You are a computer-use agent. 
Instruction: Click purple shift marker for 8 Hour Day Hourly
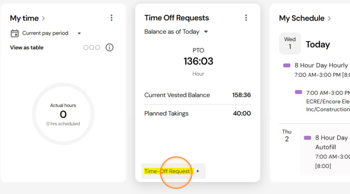[x=286, y=66]
